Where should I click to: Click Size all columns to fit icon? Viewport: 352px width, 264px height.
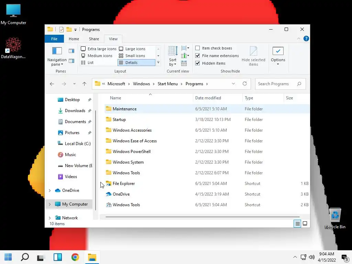tap(184, 63)
